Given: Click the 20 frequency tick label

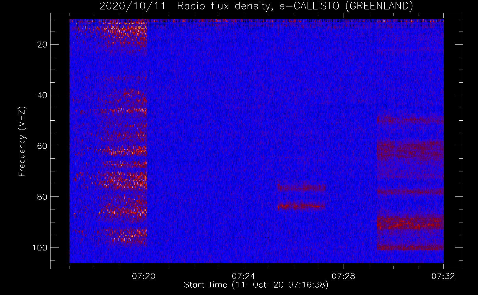Looking at the screenshot, I should pos(43,45).
